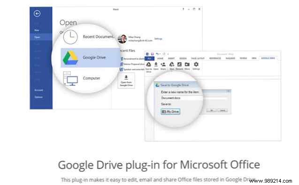
Task: Click the Save icon in quick access toolbar
Action: (x=152, y=54)
